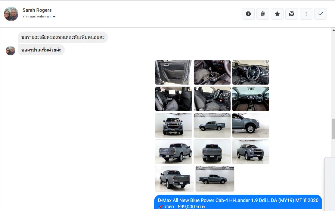The width and height of the screenshot is (335, 211).
Task: Open truck front view photo
Action: coord(173,125)
